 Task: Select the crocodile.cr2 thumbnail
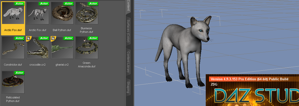pyautogui.click(x=38, y=47)
